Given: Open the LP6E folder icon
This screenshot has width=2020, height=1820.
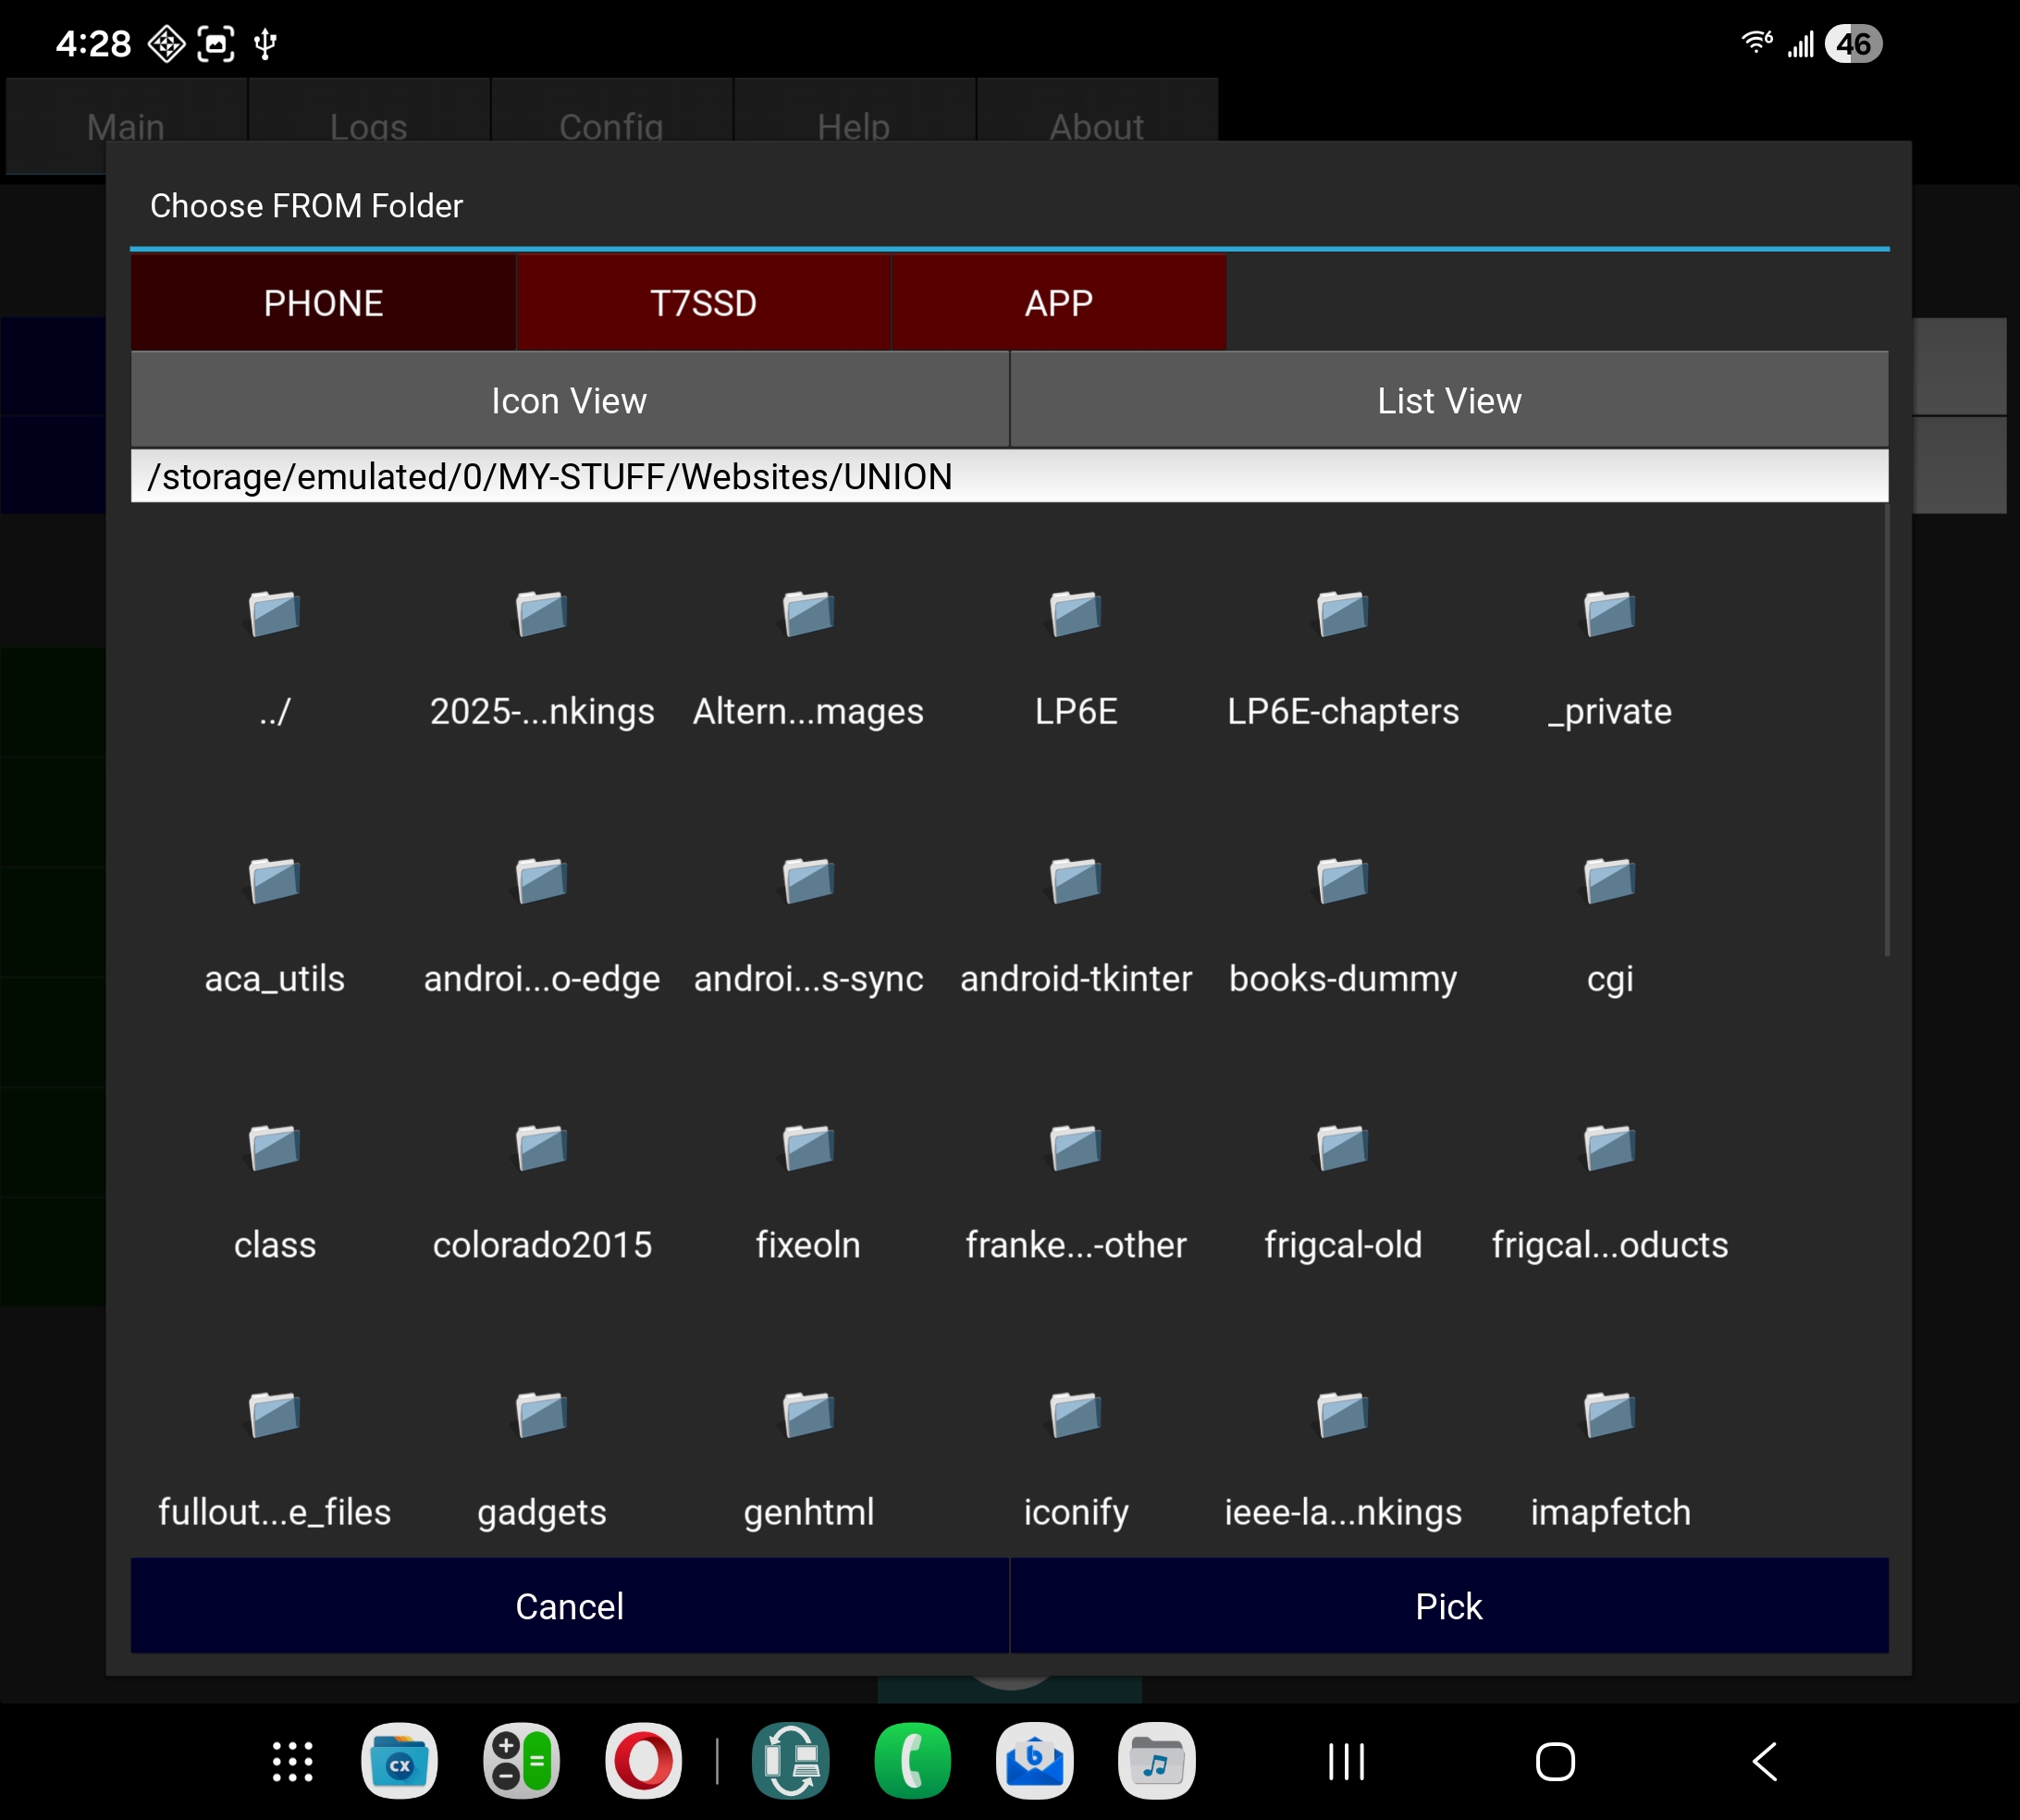Looking at the screenshot, I should coord(1075,614).
